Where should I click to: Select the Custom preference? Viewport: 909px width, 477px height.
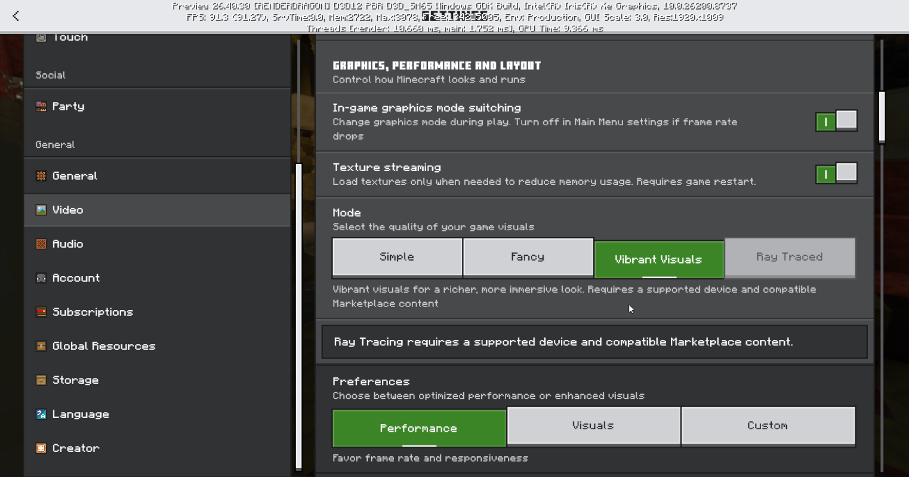pyautogui.click(x=768, y=426)
